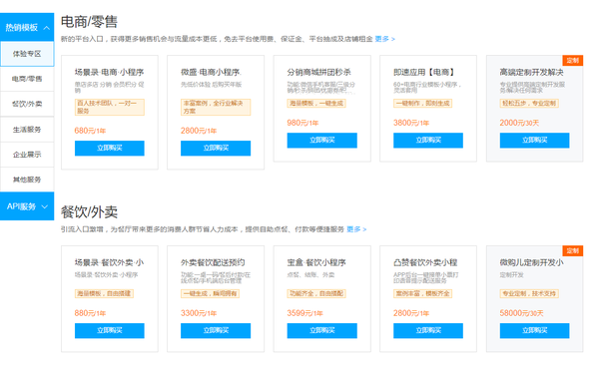Select 体验专区 in the sidebar
The width and height of the screenshot is (599, 367).
(x=27, y=54)
